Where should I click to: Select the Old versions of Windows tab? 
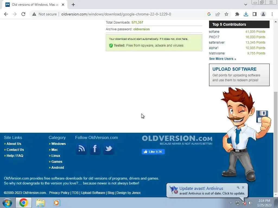tap(35, 5)
